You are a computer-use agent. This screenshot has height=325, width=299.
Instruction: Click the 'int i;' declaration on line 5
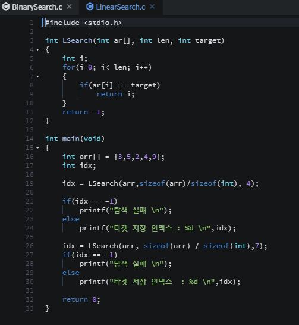[x=75, y=58]
